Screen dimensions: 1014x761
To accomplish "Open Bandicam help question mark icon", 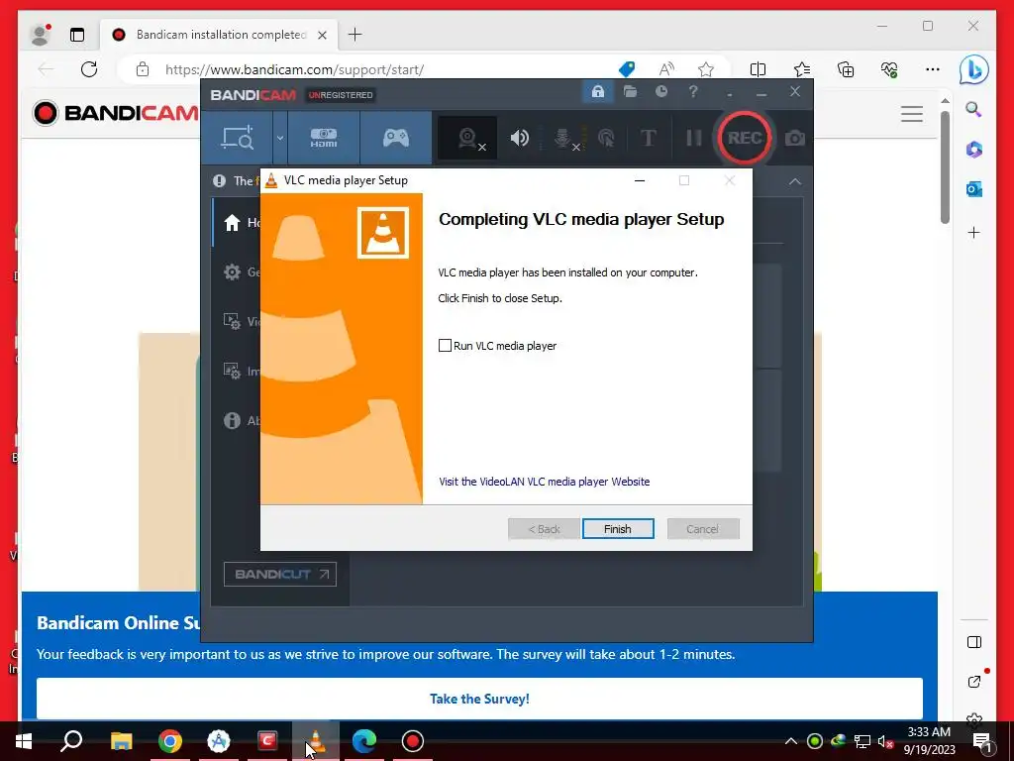I will [x=692, y=92].
